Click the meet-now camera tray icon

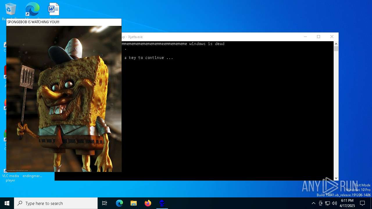(321, 203)
